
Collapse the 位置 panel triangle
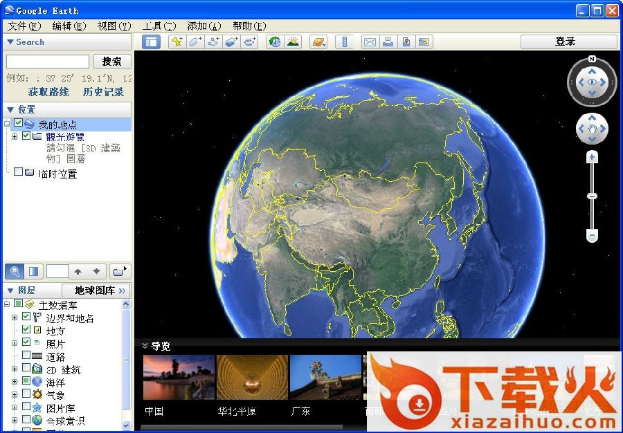10,109
